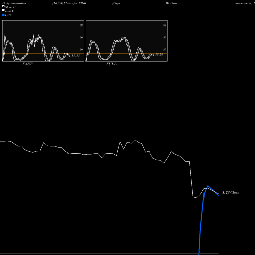The width and height of the screenshot is (255, 255).
Task: Click the 18.59 value in FULL chart
Action: (159, 55)
